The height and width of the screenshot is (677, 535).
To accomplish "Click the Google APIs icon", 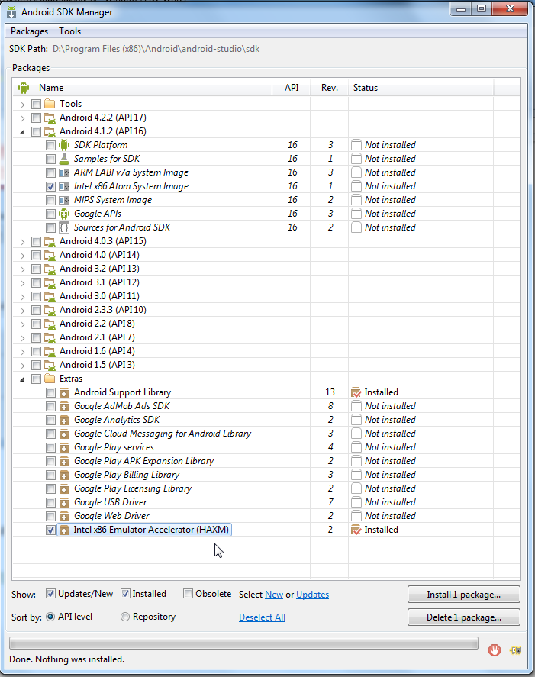I will (64, 214).
